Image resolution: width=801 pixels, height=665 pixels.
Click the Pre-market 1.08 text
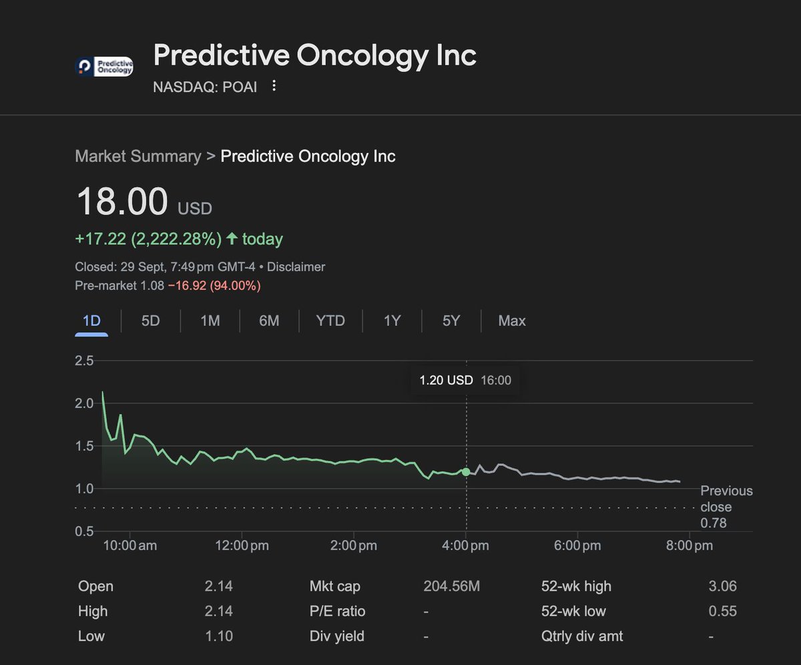119,286
